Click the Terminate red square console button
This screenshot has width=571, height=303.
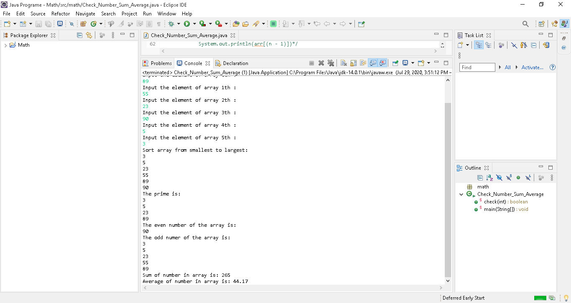(x=311, y=63)
